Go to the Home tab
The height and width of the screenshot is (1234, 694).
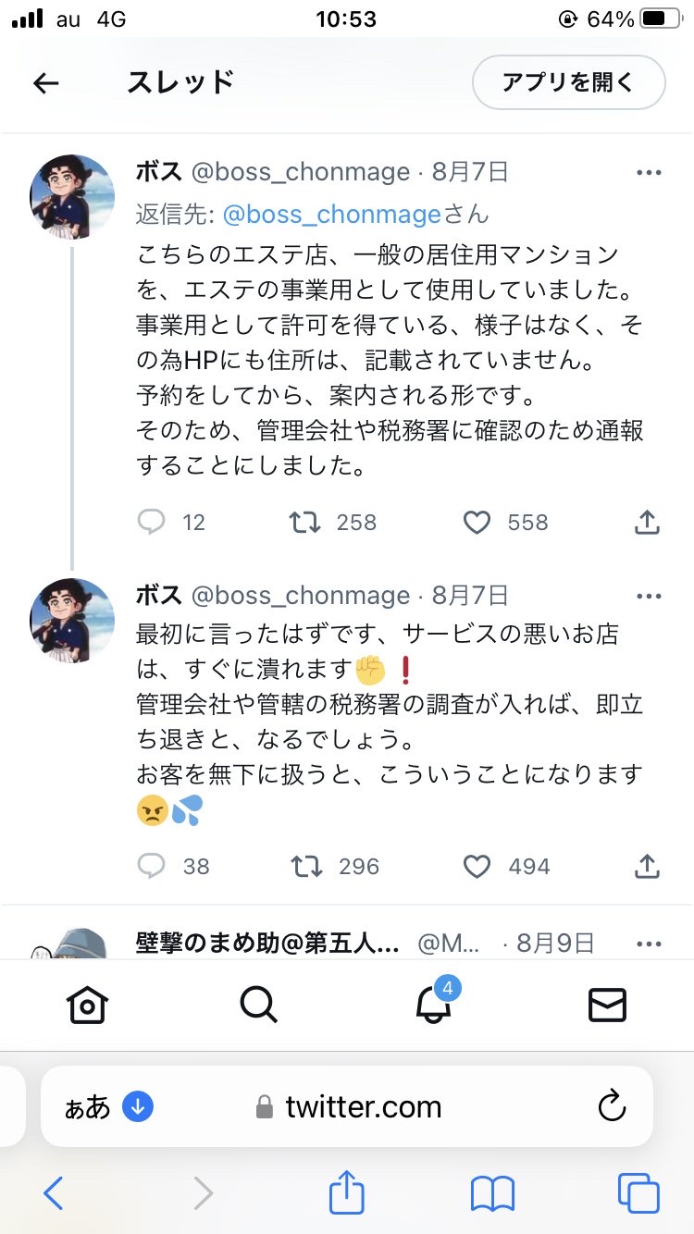tap(87, 1004)
